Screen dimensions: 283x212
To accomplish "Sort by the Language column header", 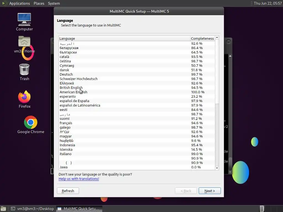I will (124, 38).
